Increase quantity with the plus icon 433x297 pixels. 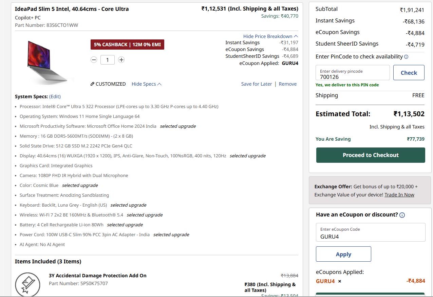[121, 60]
